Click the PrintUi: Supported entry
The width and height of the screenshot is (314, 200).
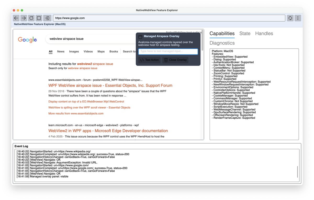(224, 79)
